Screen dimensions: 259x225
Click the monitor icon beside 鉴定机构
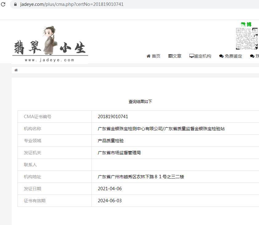pyautogui.click(x=192, y=56)
